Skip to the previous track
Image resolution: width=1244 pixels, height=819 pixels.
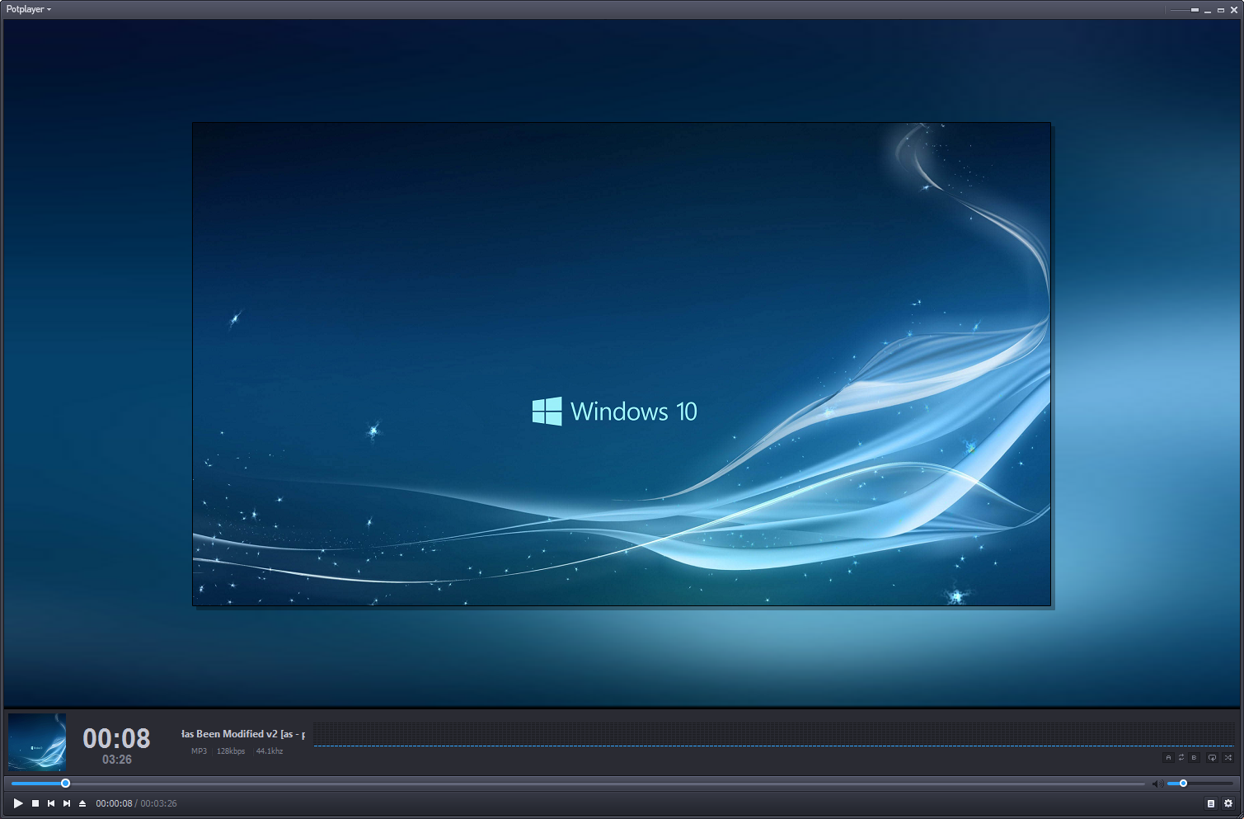click(51, 803)
